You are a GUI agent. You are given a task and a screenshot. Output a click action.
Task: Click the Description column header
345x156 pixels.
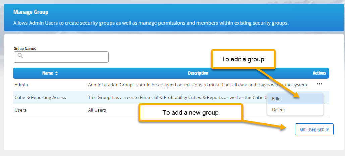[x=198, y=73]
